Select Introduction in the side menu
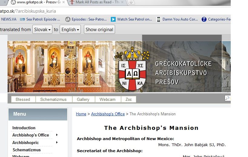 pos(24,128)
